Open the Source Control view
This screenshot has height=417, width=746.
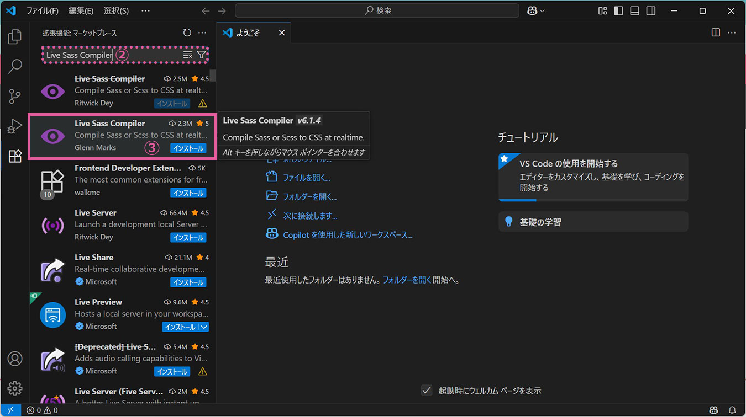pos(15,97)
